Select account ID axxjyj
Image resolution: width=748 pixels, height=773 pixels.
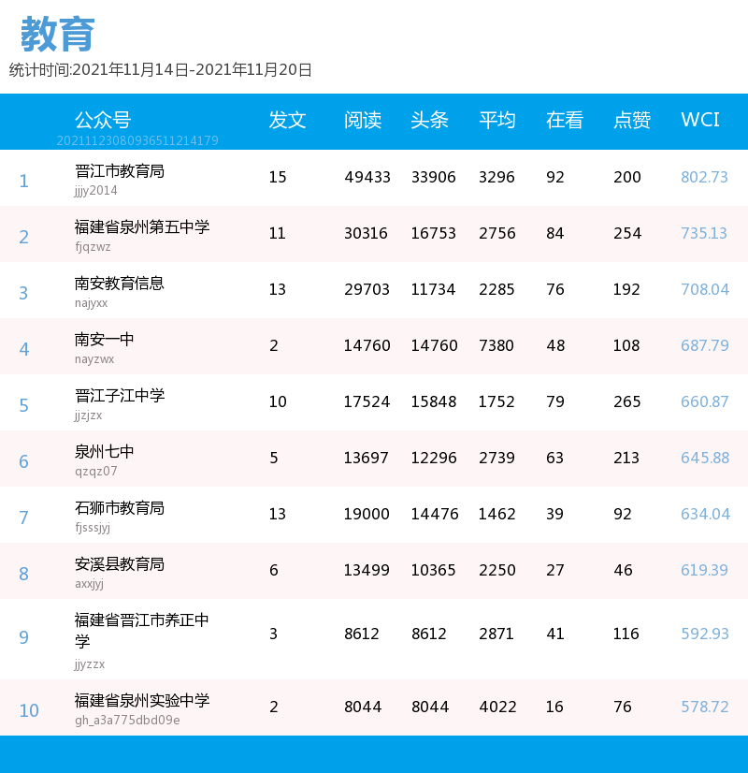pos(89,584)
